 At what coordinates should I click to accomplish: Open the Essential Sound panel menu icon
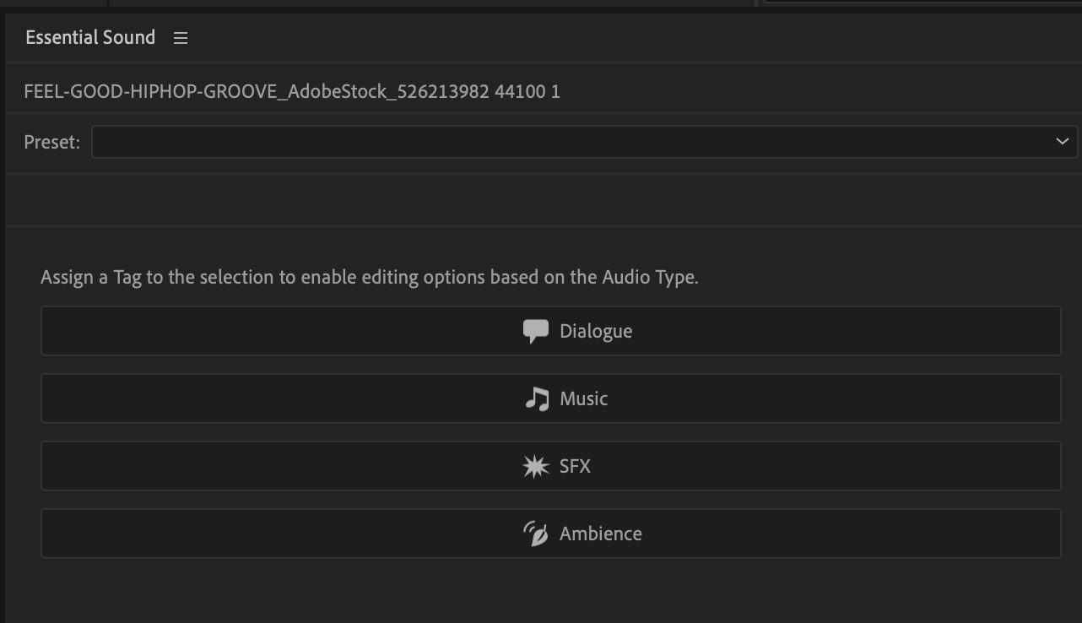pyautogui.click(x=181, y=38)
